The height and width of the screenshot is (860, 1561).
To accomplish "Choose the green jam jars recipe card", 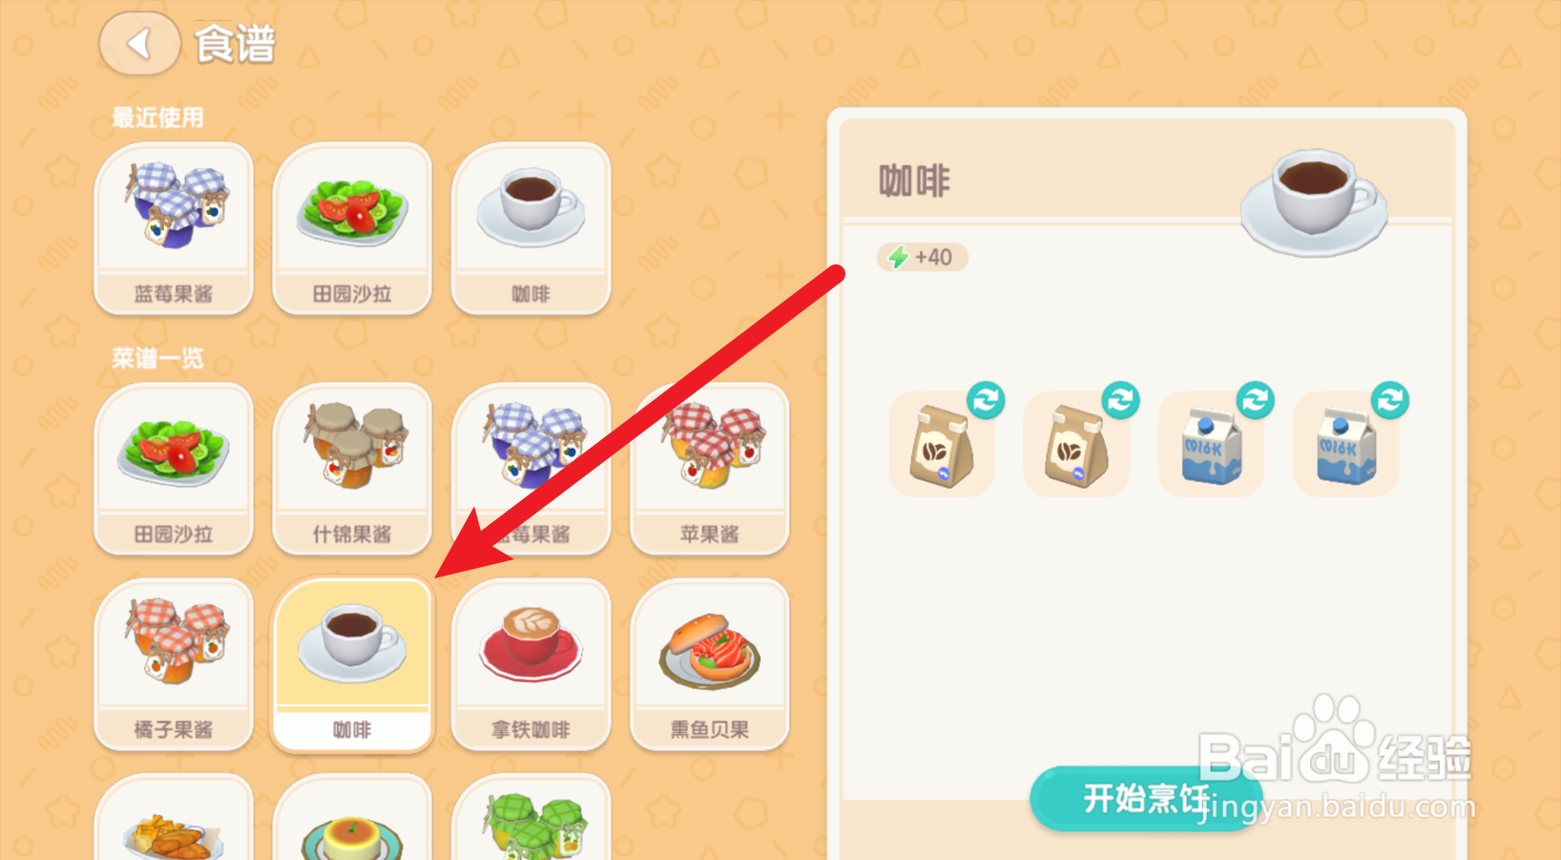I will 531,818.
